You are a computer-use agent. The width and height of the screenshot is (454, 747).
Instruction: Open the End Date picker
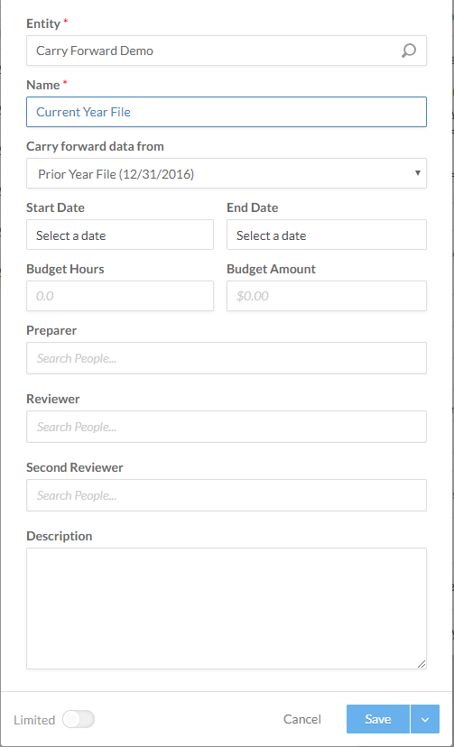(x=327, y=235)
